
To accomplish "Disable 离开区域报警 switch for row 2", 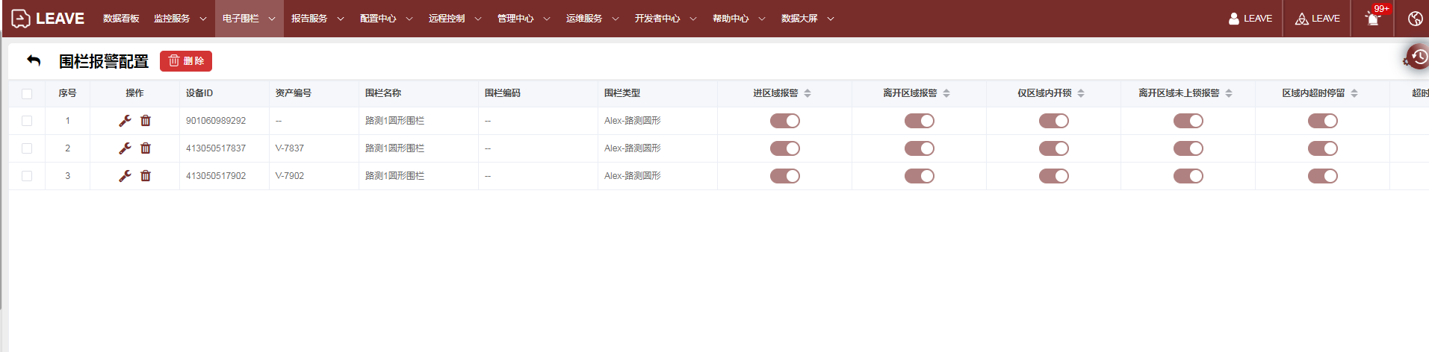I will (919, 148).
